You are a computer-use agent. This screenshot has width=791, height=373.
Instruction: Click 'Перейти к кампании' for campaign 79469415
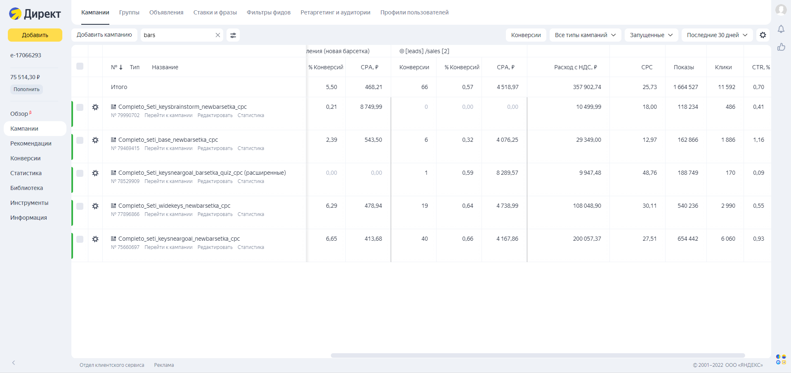coord(168,148)
